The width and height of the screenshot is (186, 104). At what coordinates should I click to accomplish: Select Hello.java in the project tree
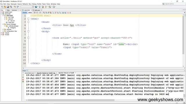point(13,28)
